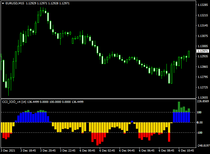Click the 1.12795 price scale label

(x=203, y=77)
